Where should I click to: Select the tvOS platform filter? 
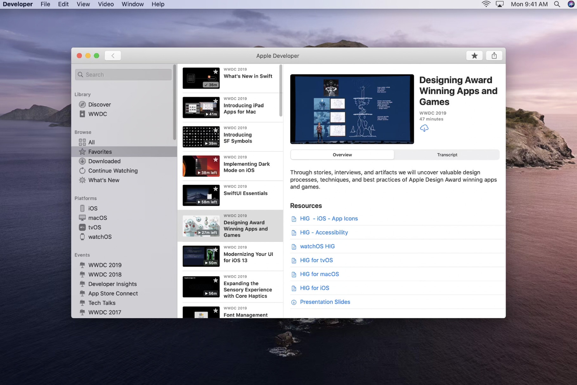click(x=94, y=227)
